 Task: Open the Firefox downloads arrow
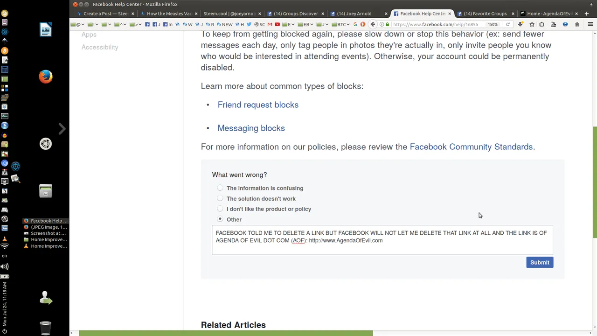(521, 24)
